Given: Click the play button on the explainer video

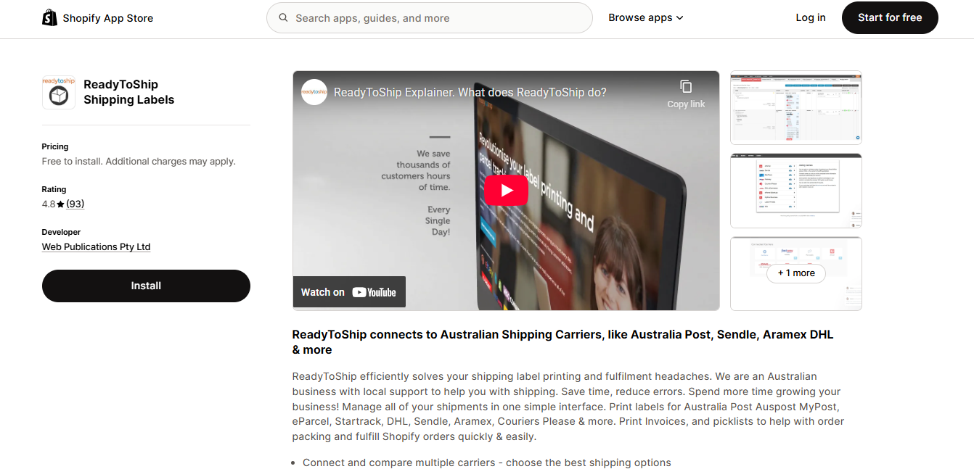Looking at the screenshot, I should pos(506,190).
